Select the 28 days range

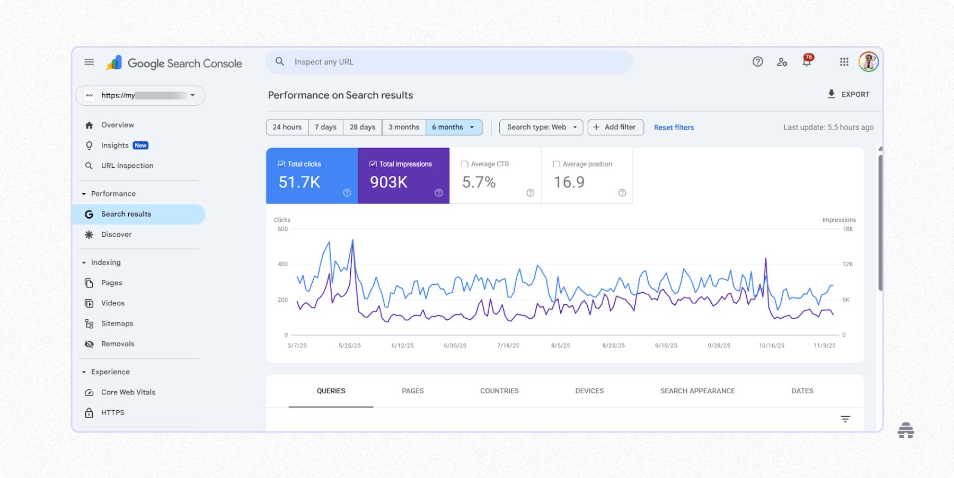point(363,127)
